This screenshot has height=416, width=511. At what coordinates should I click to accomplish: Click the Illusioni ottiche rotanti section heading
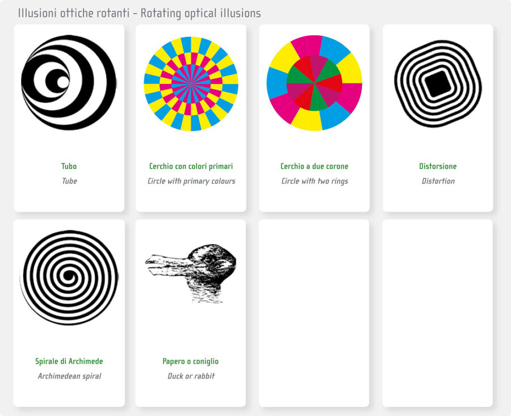click(x=139, y=14)
